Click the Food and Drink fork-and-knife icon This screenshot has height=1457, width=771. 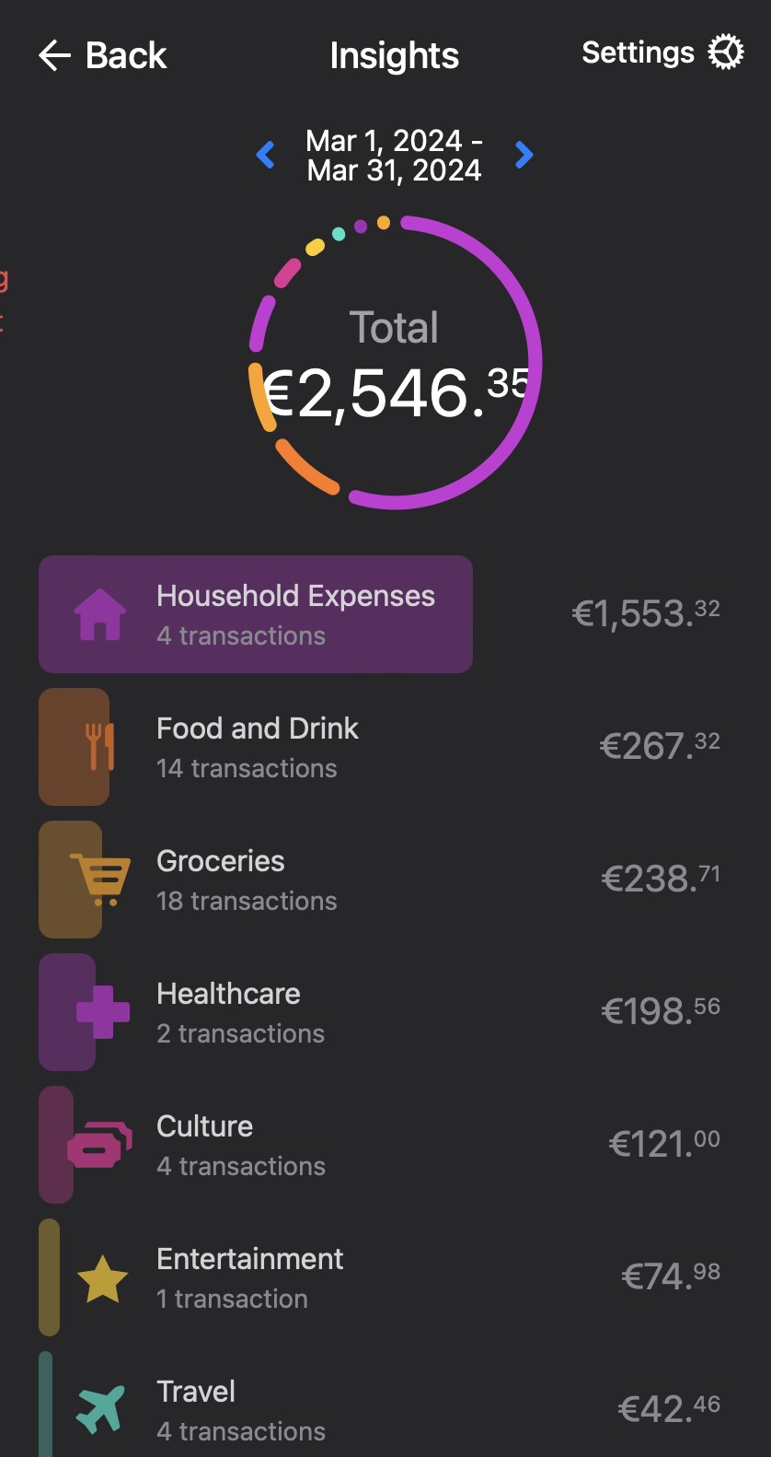point(99,747)
